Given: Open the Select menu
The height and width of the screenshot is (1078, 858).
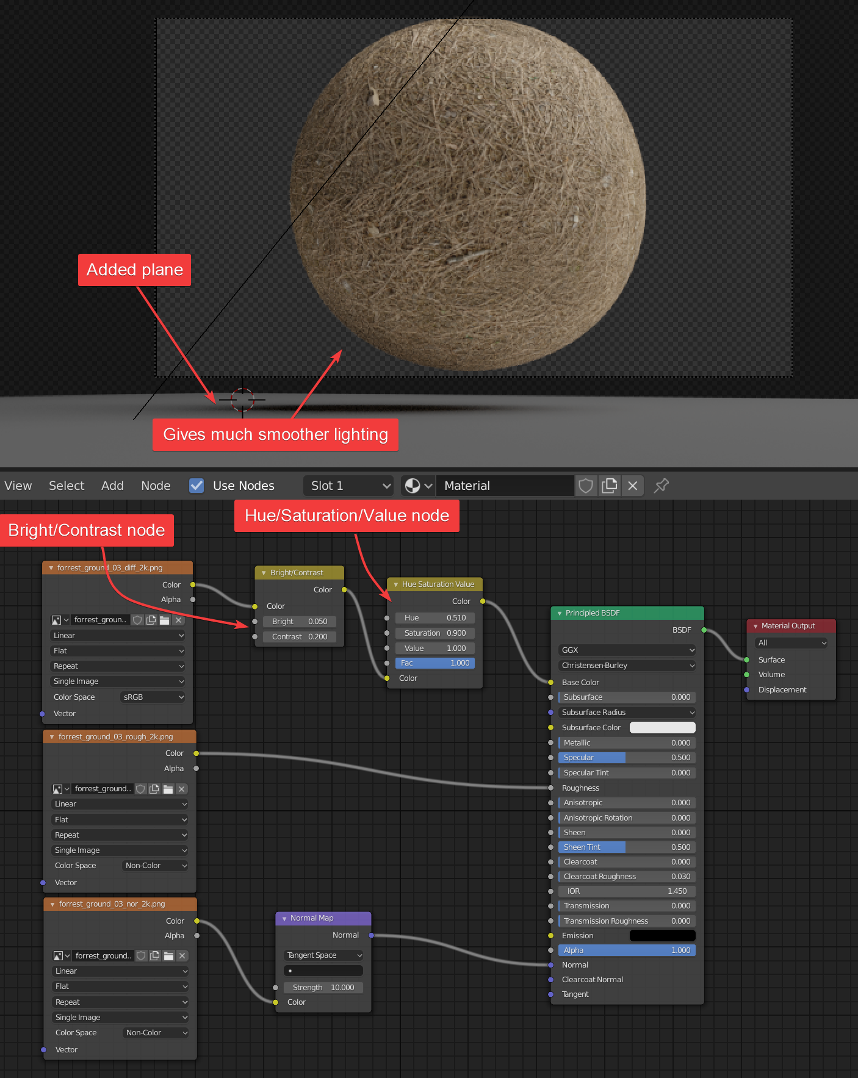Looking at the screenshot, I should (x=67, y=486).
